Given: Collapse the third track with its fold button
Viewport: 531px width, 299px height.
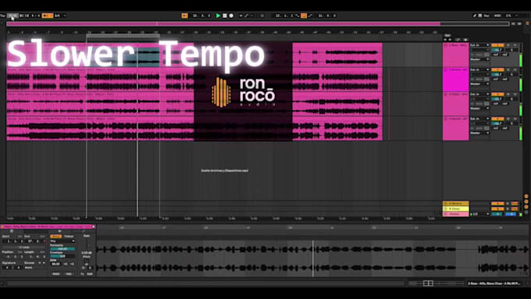Looking at the screenshot, I should pyautogui.click(x=446, y=94).
